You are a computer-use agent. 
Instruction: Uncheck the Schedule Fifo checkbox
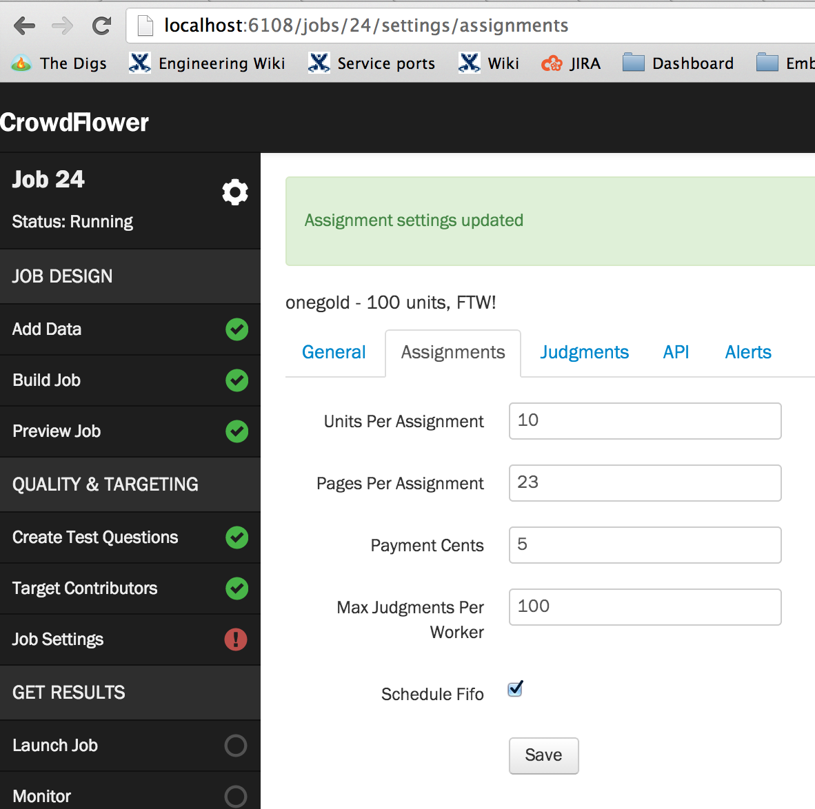point(515,689)
